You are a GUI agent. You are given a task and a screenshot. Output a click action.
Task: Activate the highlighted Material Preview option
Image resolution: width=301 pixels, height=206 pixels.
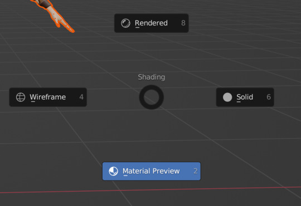(x=152, y=171)
